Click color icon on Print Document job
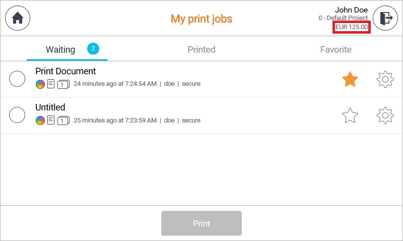 (40, 84)
